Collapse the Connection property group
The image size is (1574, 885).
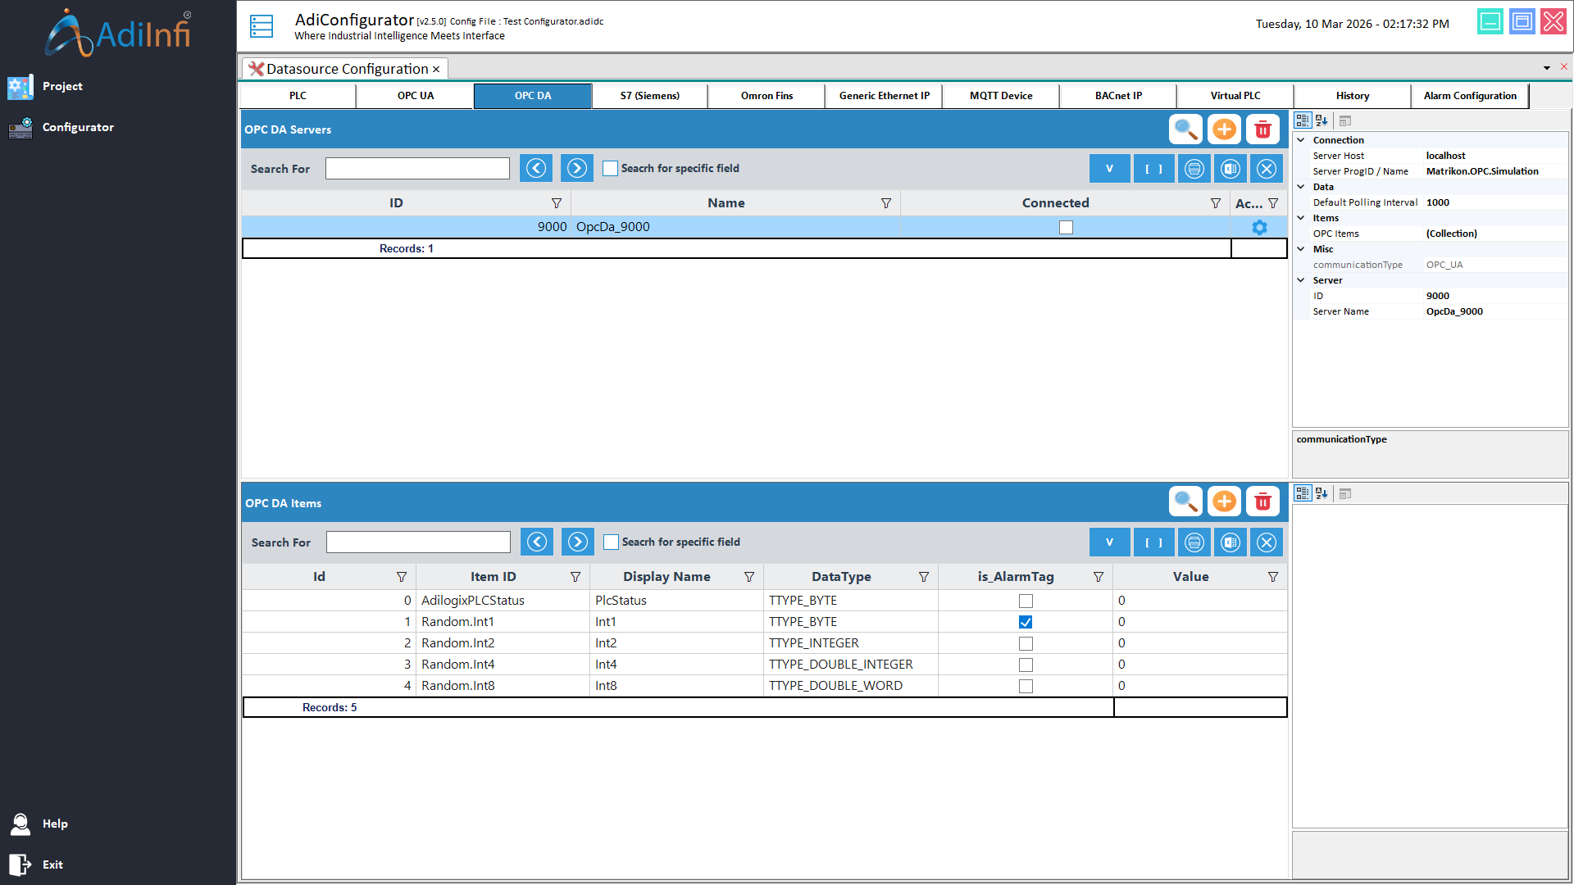pyautogui.click(x=1301, y=140)
